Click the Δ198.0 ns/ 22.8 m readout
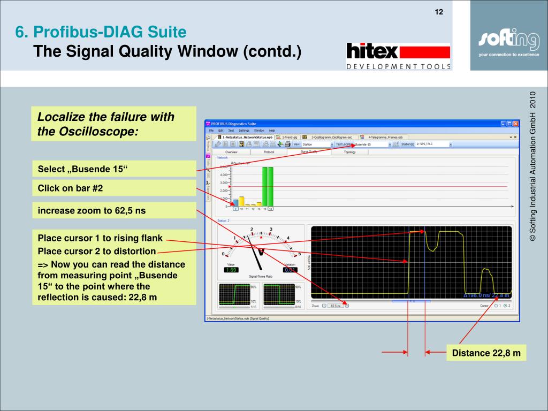This screenshot has height=411, width=548. [486, 295]
